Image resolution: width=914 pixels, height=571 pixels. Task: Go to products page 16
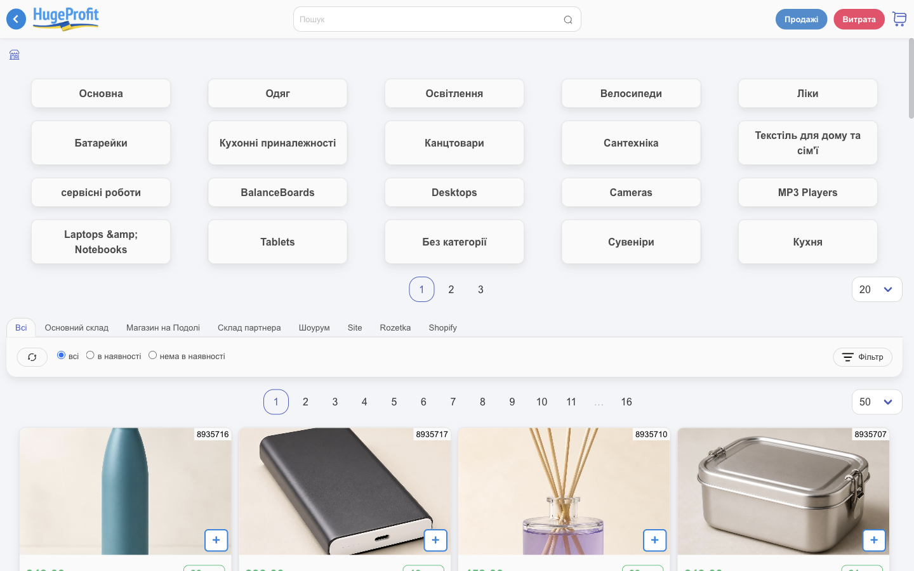click(626, 402)
